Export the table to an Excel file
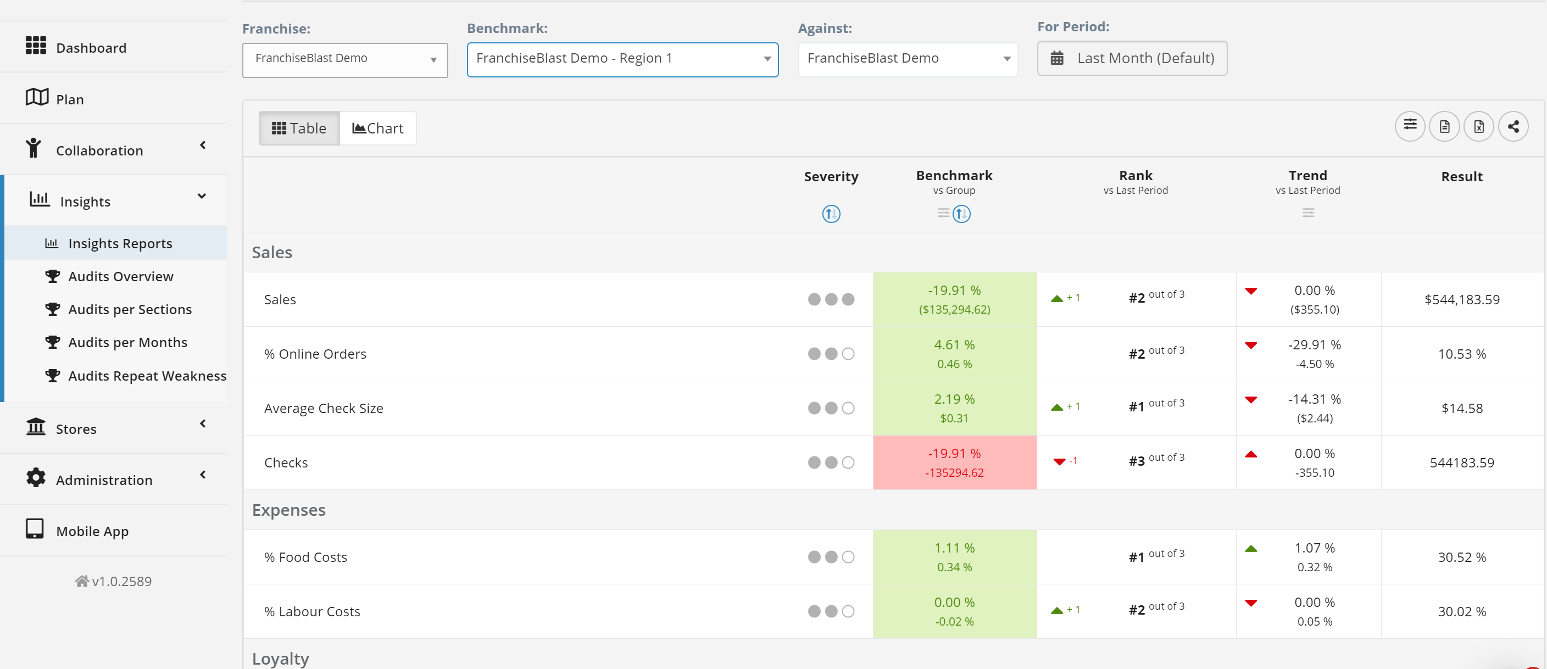 (1478, 126)
